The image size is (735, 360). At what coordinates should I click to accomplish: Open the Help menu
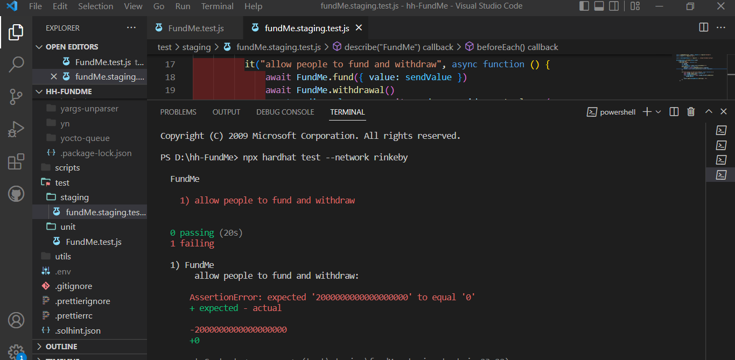click(253, 6)
